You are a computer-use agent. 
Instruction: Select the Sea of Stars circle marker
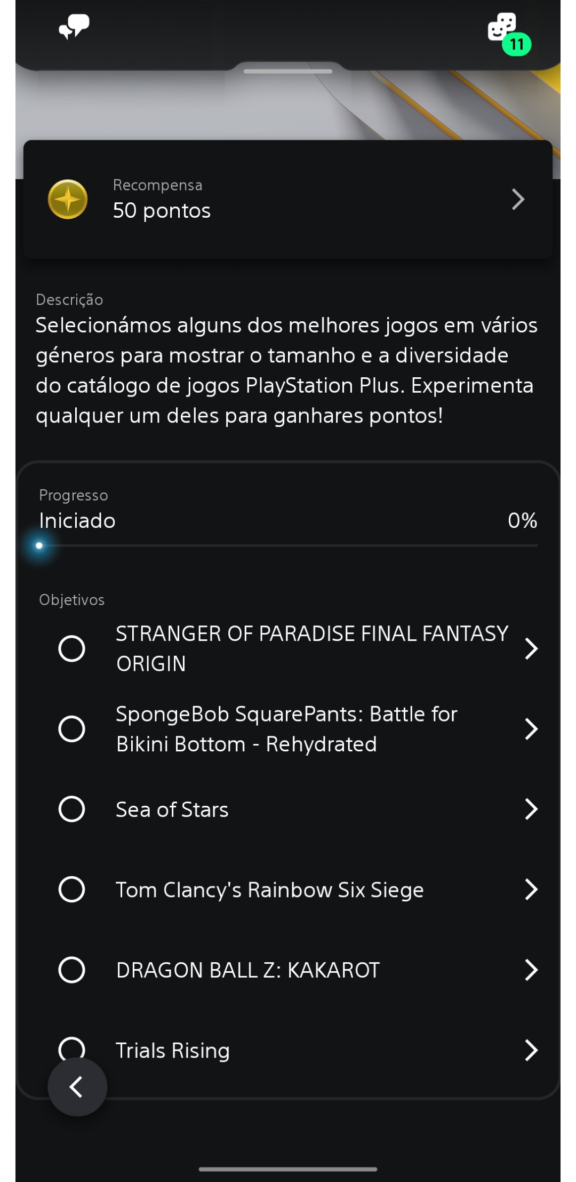tap(71, 809)
